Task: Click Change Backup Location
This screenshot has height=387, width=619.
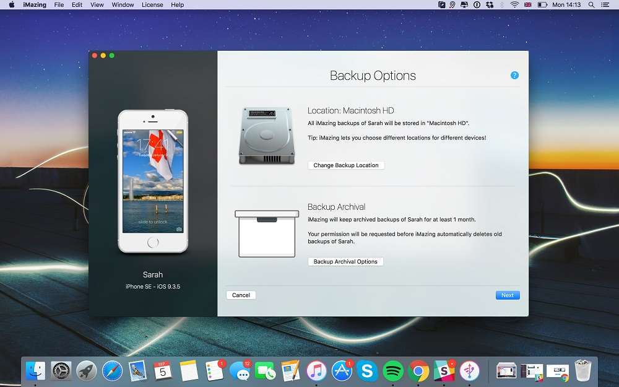Action: pyautogui.click(x=345, y=165)
